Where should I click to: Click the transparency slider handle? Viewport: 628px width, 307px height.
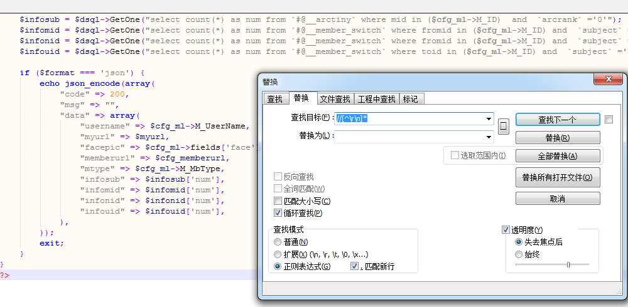pyautogui.click(x=568, y=264)
